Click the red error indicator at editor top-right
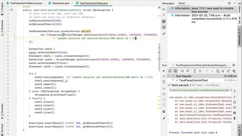This screenshot has width=242, height=136. tap(159, 8)
